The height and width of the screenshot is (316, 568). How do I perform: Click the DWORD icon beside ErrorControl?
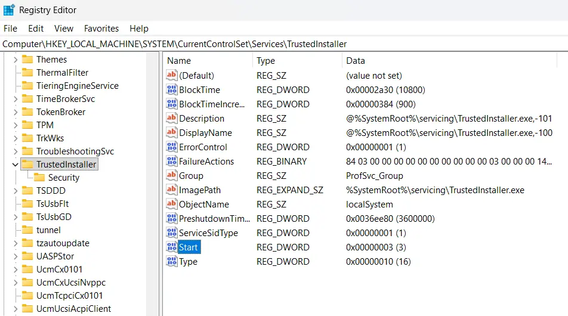[x=172, y=147]
